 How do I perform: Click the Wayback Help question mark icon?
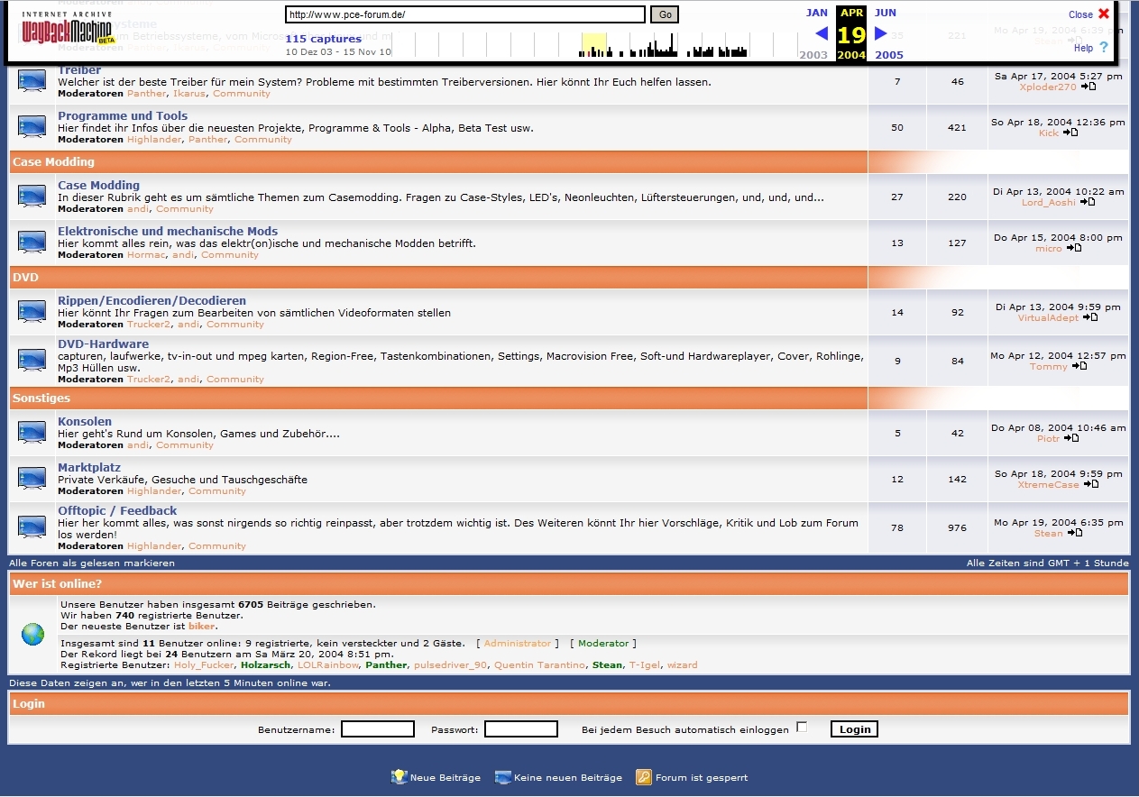pos(1103,48)
